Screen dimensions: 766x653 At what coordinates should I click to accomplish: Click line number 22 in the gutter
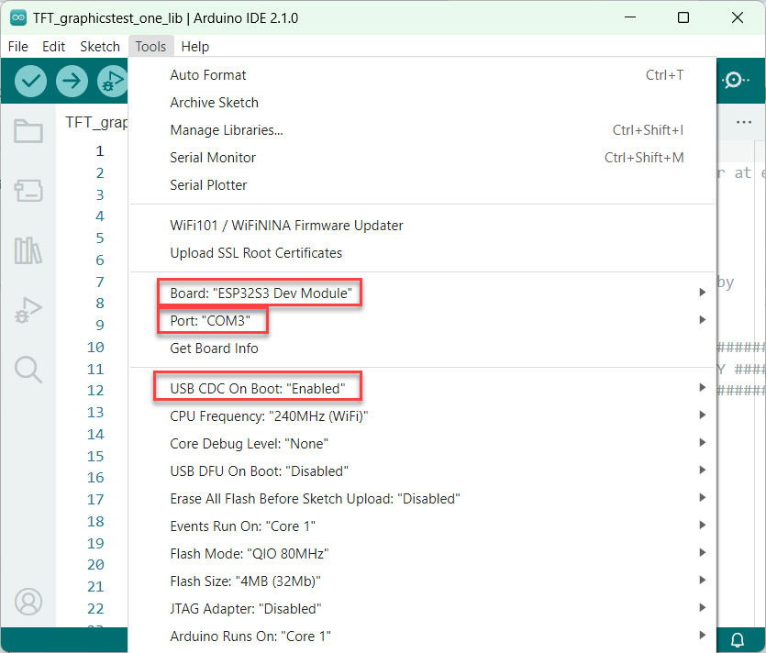[95, 609]
